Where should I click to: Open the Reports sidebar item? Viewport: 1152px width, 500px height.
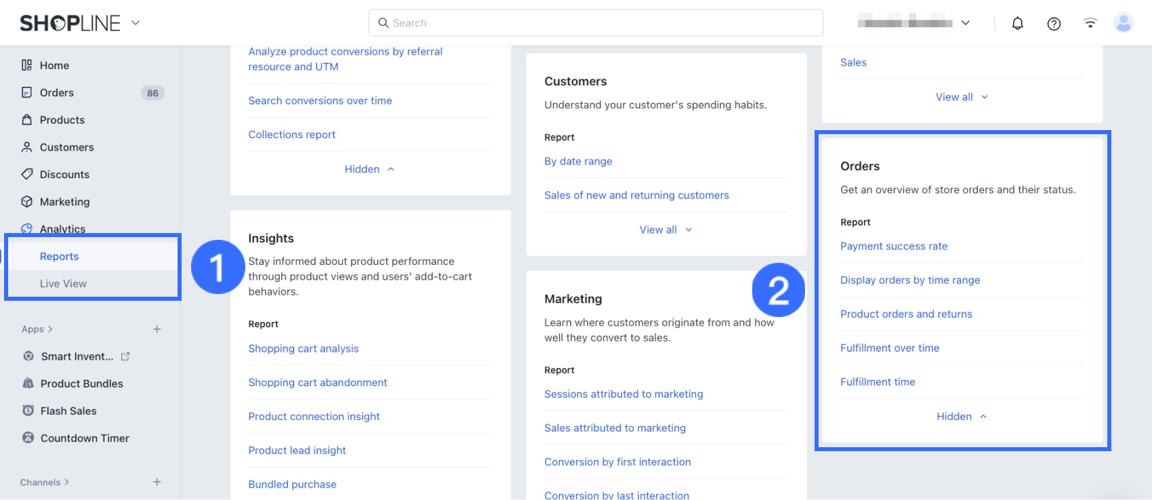[59, 256]
